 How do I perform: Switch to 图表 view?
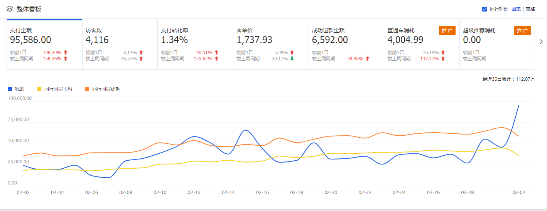pyautogui.click(x=516, y=9)
